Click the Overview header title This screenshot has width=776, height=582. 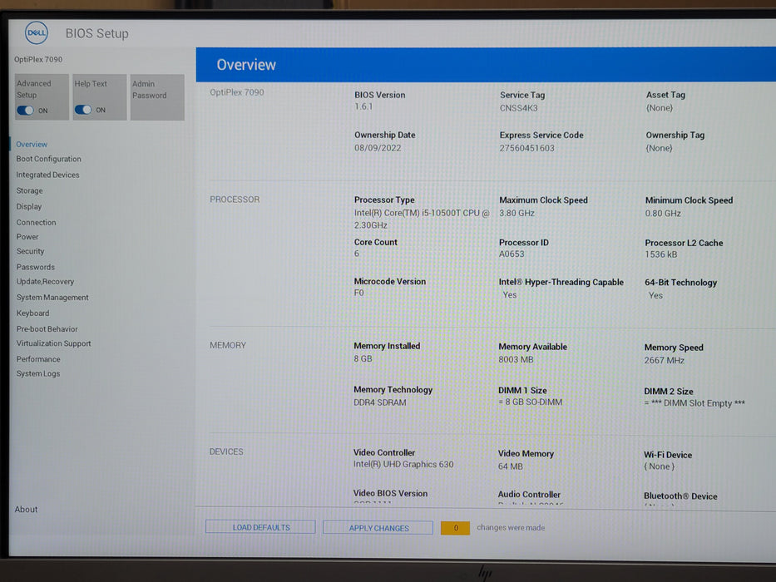tap(246, 65)
